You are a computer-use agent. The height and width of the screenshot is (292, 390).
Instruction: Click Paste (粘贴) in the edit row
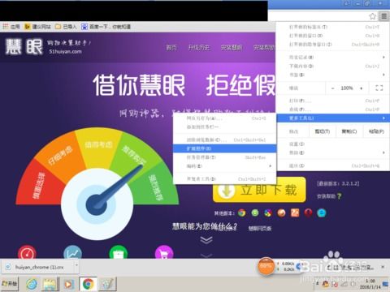click(x=376, y=131)
